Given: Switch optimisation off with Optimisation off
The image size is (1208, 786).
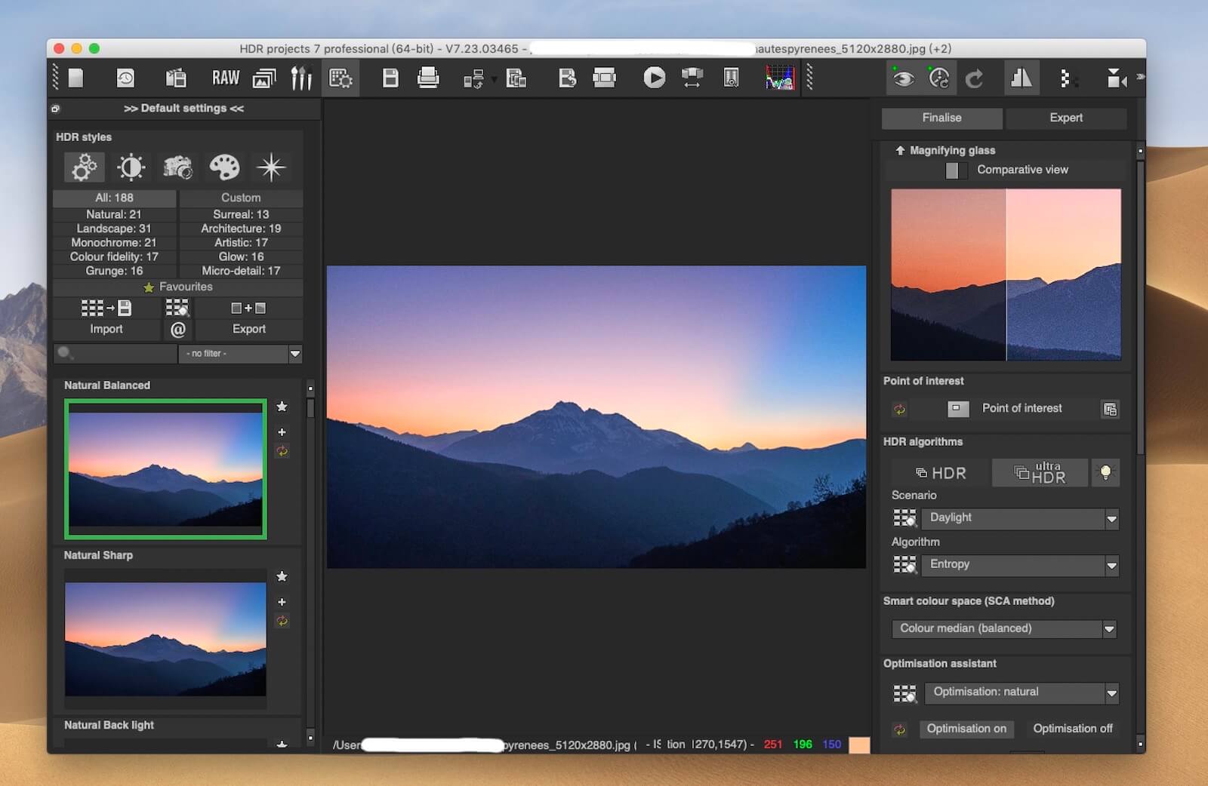Looking at the screenshot, I should 1073,729.
